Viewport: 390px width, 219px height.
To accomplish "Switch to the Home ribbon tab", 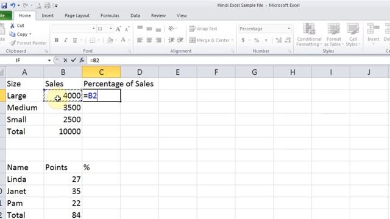I will 25,15.
